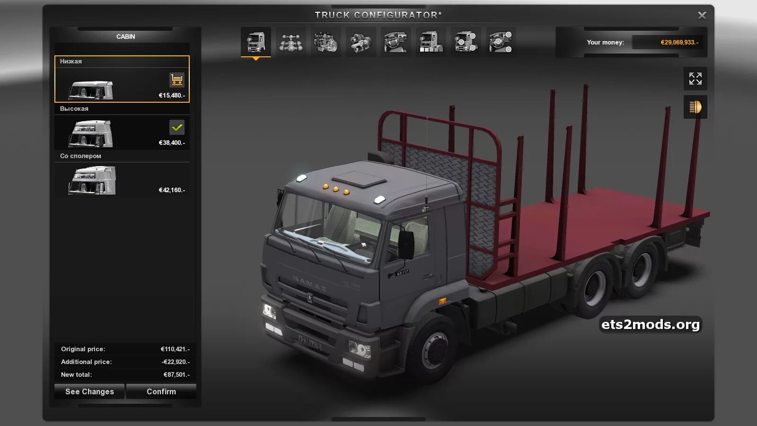Toggle the truck headlights preview
757x426 pixels.
(695, 107)
